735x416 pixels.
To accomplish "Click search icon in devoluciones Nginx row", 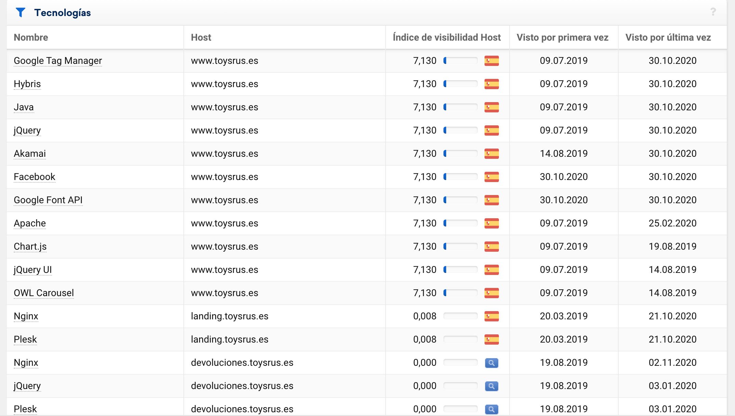I will 491,363.
